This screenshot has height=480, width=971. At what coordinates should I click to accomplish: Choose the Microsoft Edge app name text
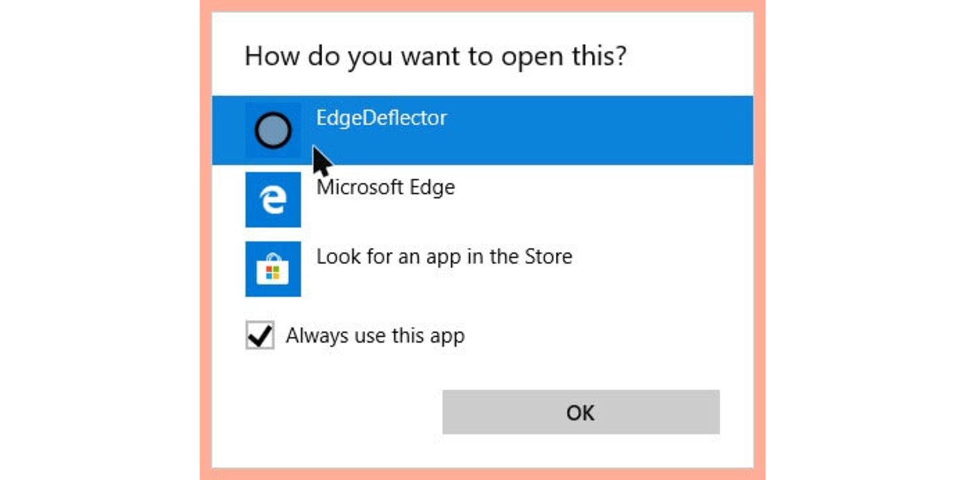385,187
